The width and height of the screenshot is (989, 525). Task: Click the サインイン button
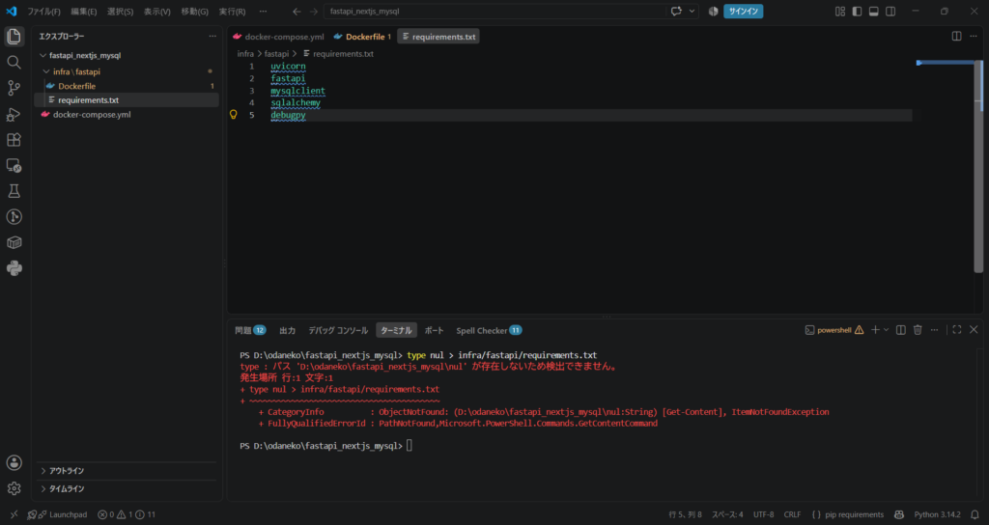[x=743, y=12]
